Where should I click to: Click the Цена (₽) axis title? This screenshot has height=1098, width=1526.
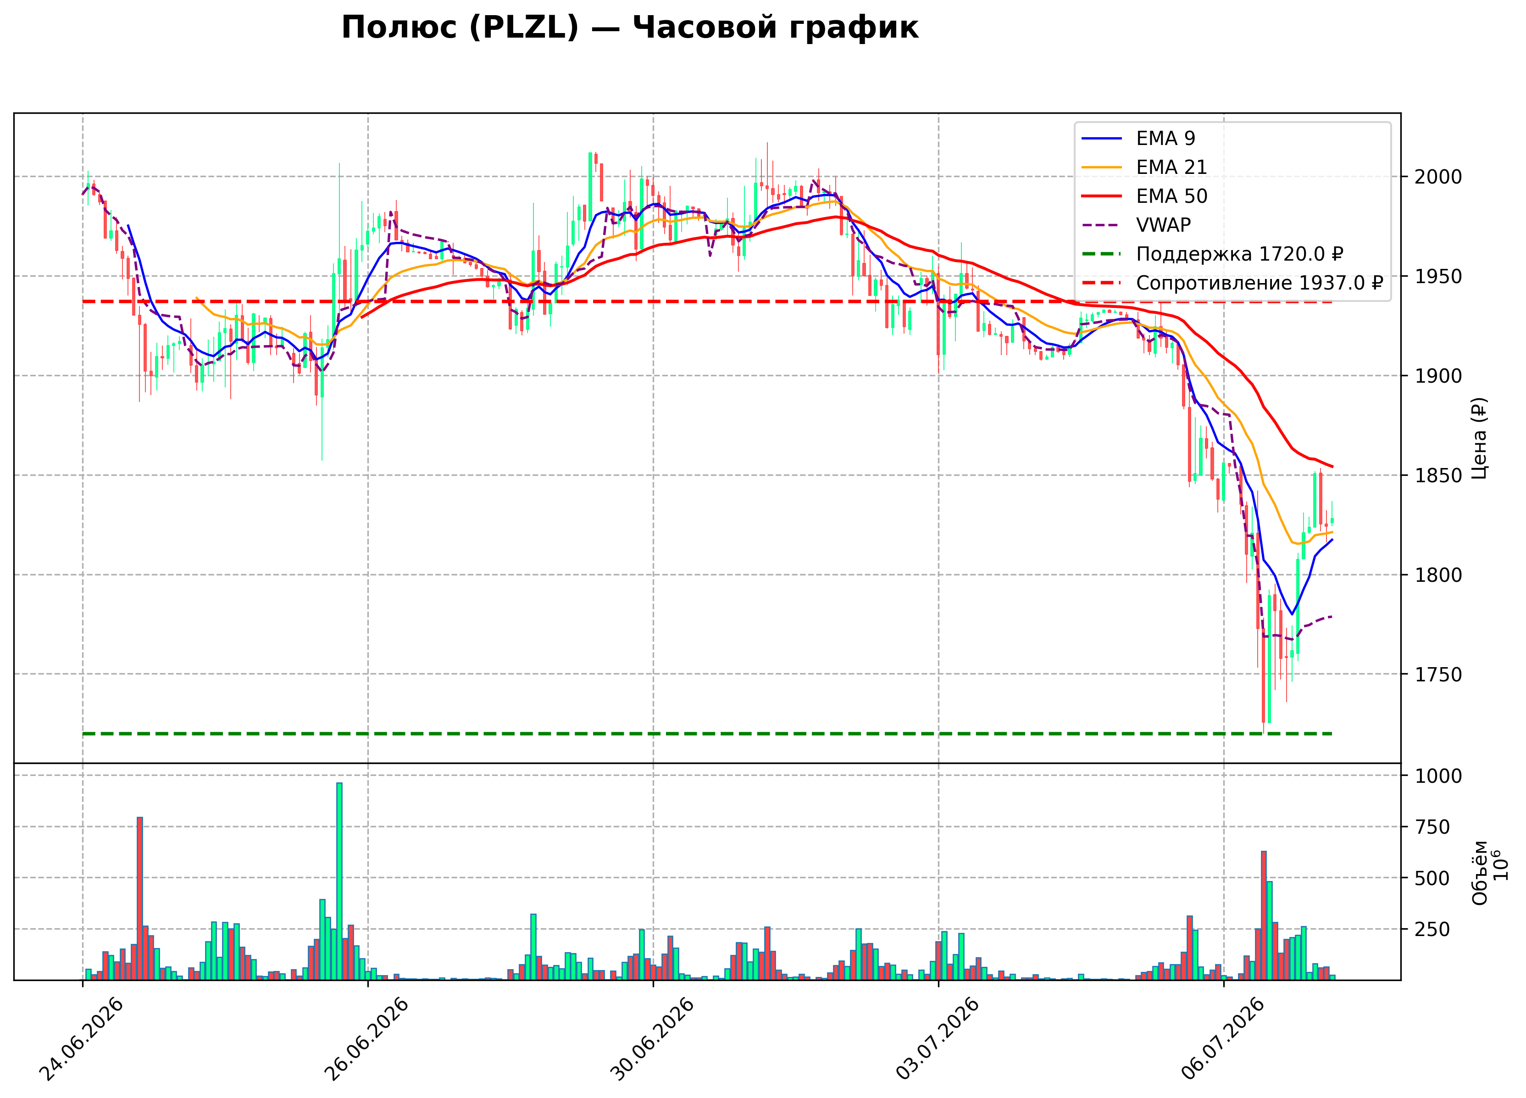coord(1480,438)
